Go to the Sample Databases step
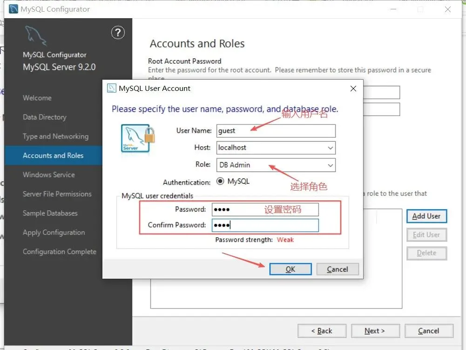Image resolution: width=466 pixels, height=350 pixels. tap(50, 213)
